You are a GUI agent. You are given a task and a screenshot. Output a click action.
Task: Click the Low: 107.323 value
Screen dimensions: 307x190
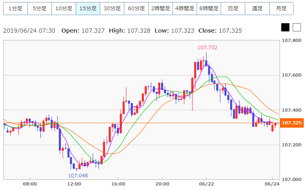pos(175,31)
